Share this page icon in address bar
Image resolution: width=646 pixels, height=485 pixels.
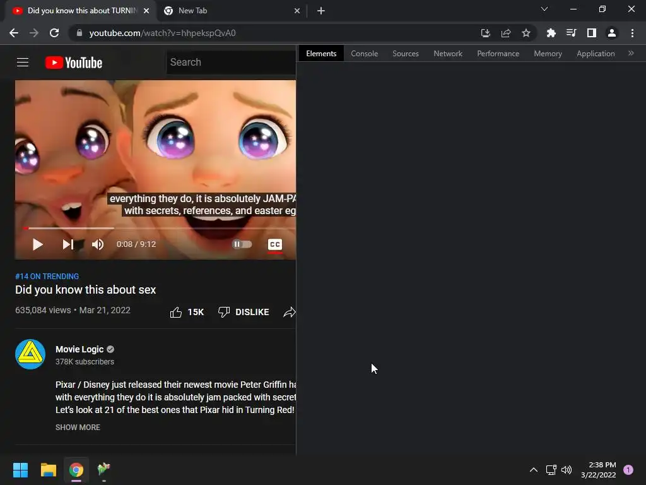[x=506, y=33]
